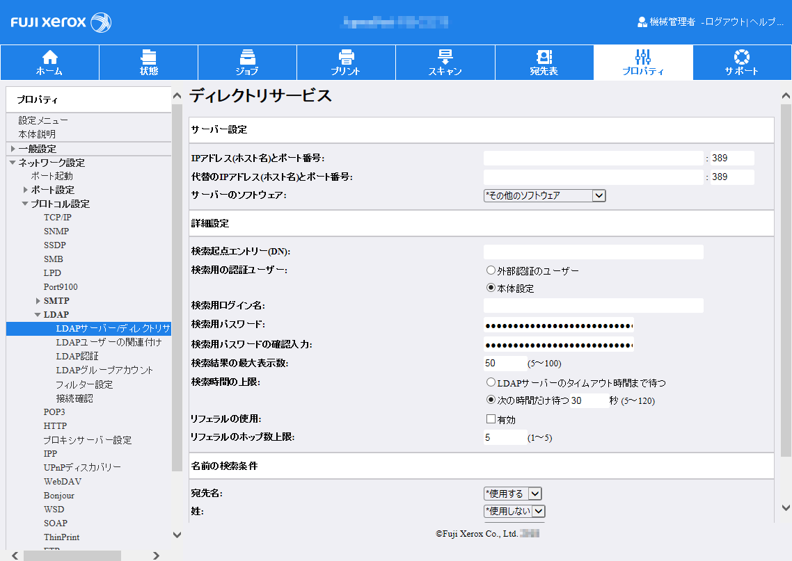This screenshot has height=561, width=792.
Task: Select 次の時間だけ待つ radio button
Action: click(491, 400)
